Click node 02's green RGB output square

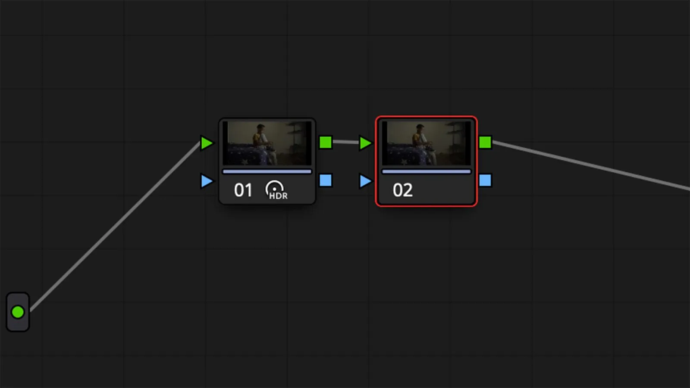point(485,142)
